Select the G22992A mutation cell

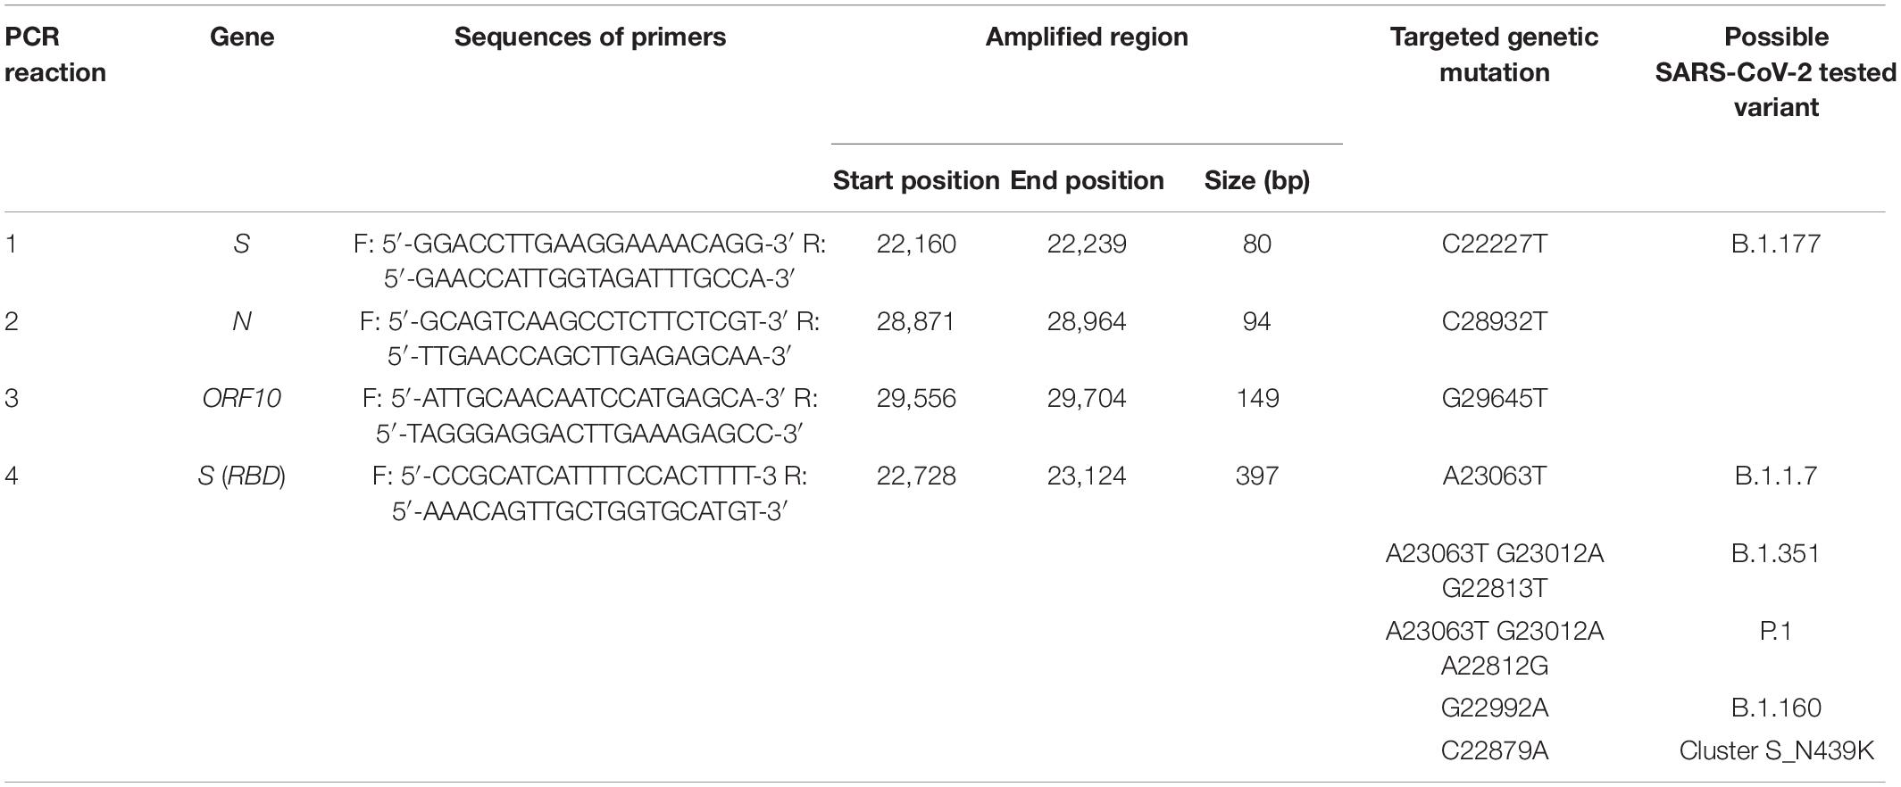click(1494, 708)
